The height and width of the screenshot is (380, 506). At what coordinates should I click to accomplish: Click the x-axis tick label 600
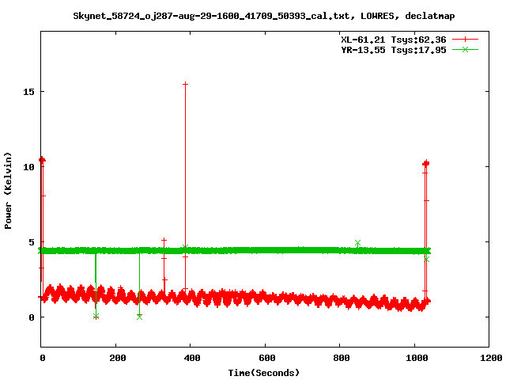coord(267,358)
